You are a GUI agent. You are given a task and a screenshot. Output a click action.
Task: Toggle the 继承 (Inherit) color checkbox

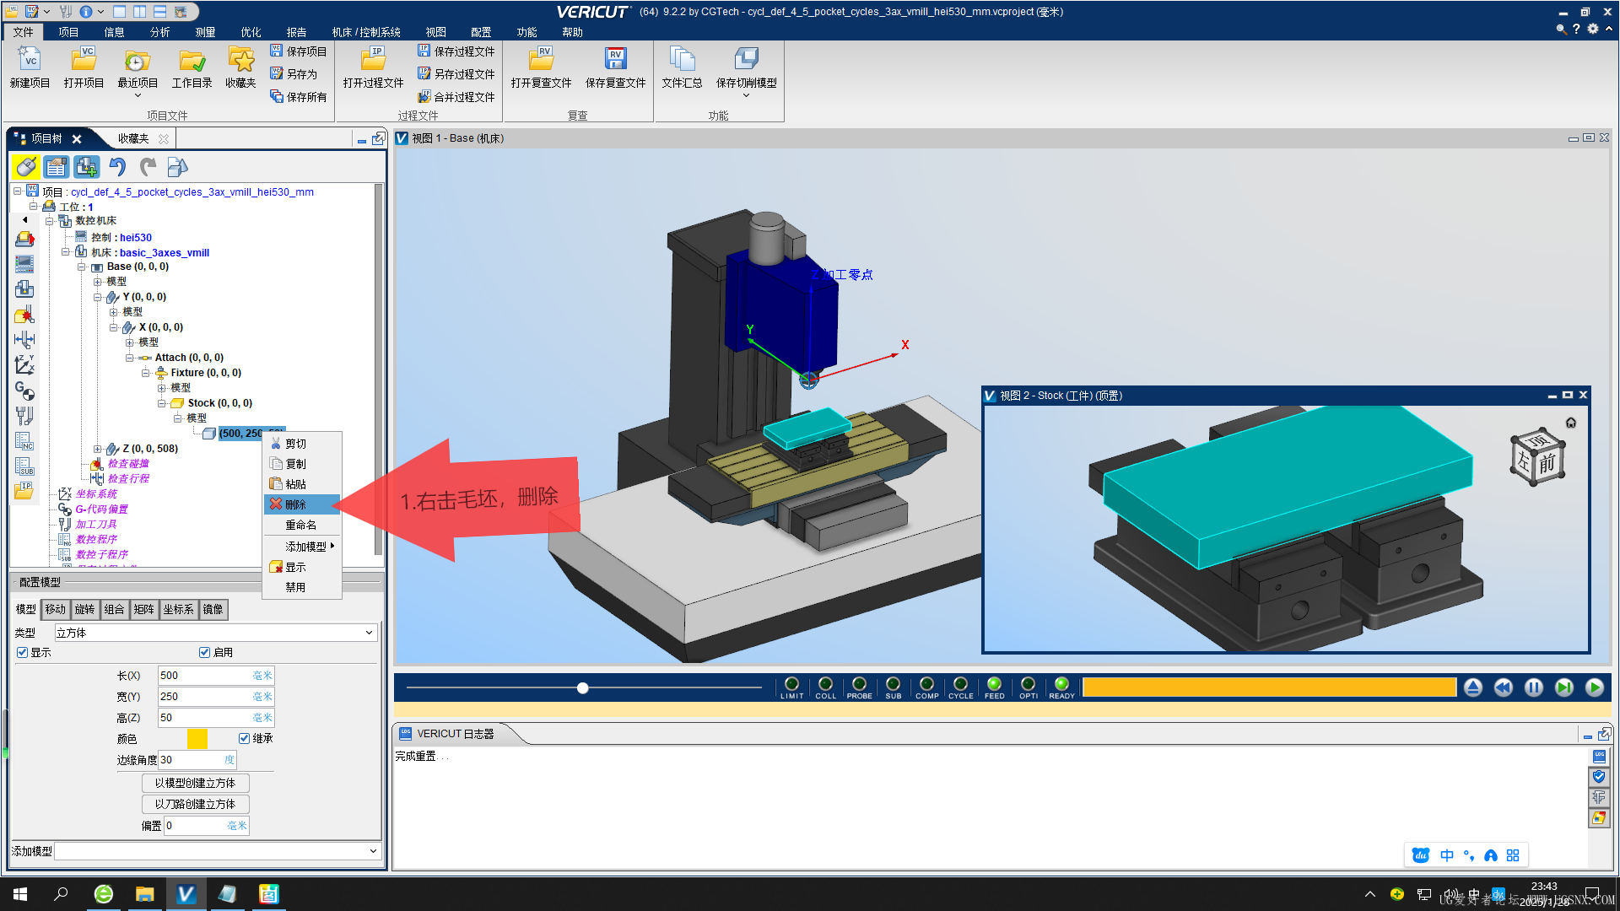tap(244, 738)
